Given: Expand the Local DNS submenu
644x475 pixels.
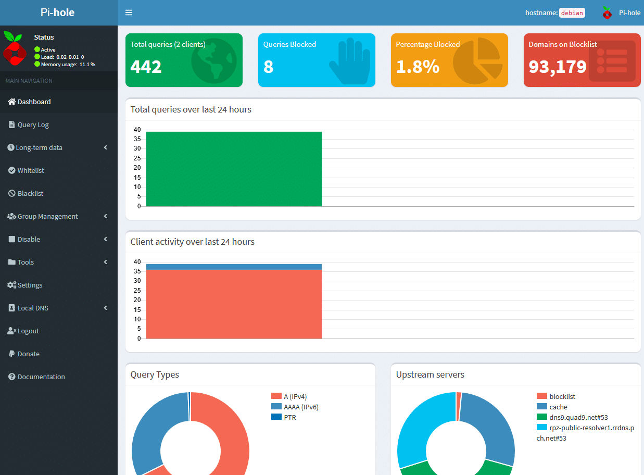Looking at the screenshot, I should [x=106, y=308].
